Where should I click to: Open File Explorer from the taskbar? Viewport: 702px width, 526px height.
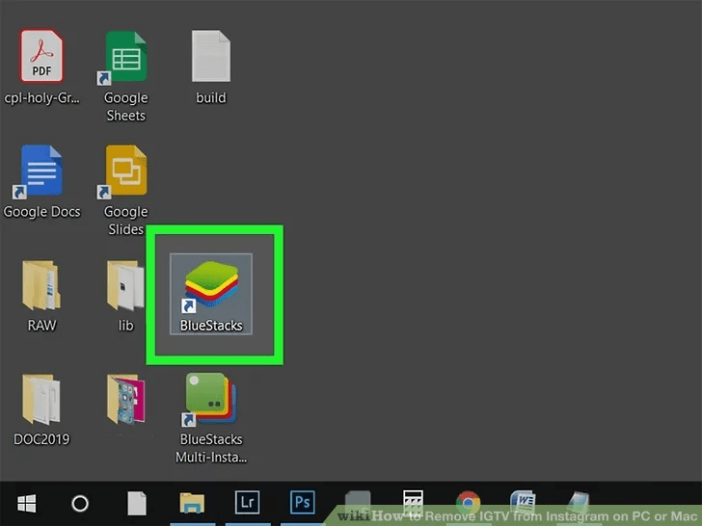point(192,503)
